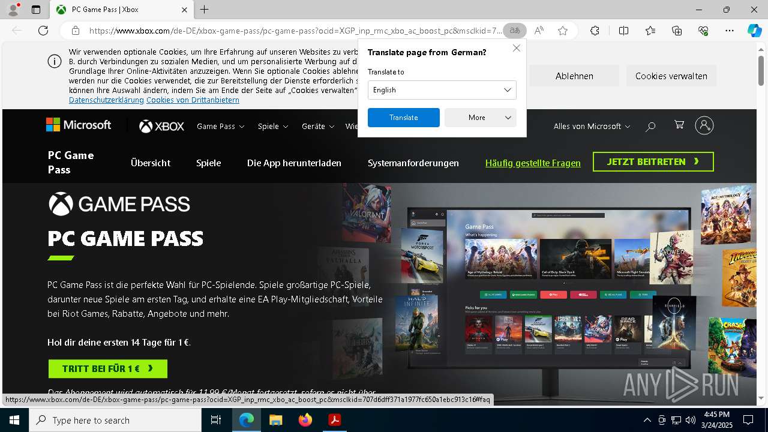The height and width of the screenshot is (432, 768).
Task: Click the account sign-in icon
Action: 704,125
